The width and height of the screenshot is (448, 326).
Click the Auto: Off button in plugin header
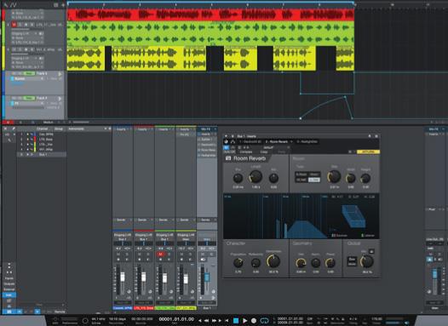pos(229,152)
